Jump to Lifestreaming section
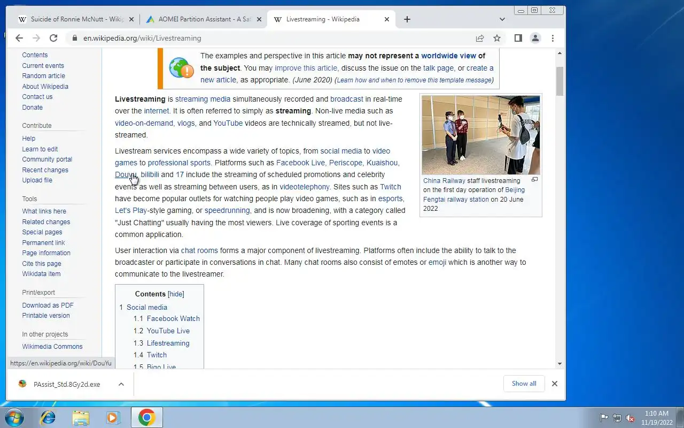Viewport: 684px width, 428px height. pos(168,343)
